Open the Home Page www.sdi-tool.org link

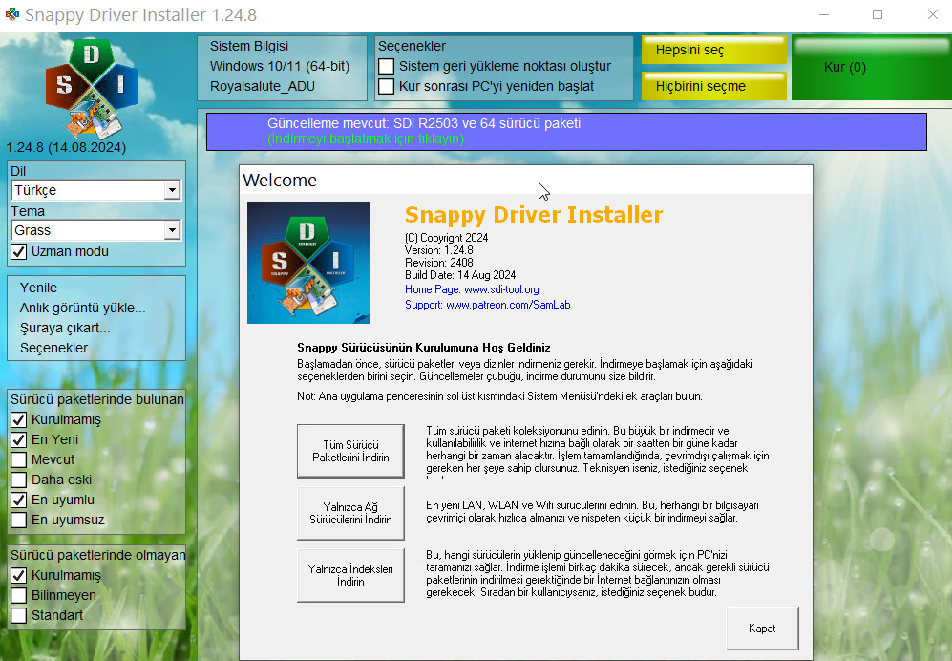click(x=472, y=289)
